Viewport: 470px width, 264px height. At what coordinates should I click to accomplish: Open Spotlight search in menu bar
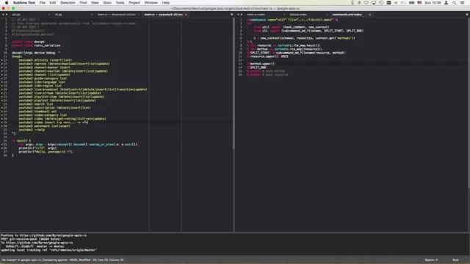coord(455,3)
